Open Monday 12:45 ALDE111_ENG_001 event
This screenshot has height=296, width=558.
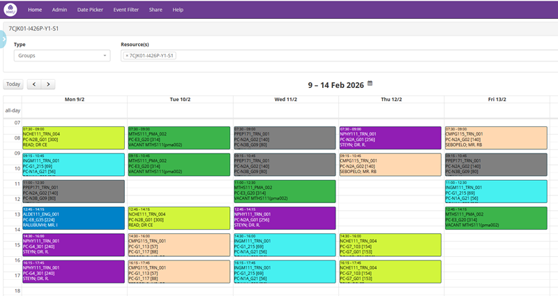74,218
